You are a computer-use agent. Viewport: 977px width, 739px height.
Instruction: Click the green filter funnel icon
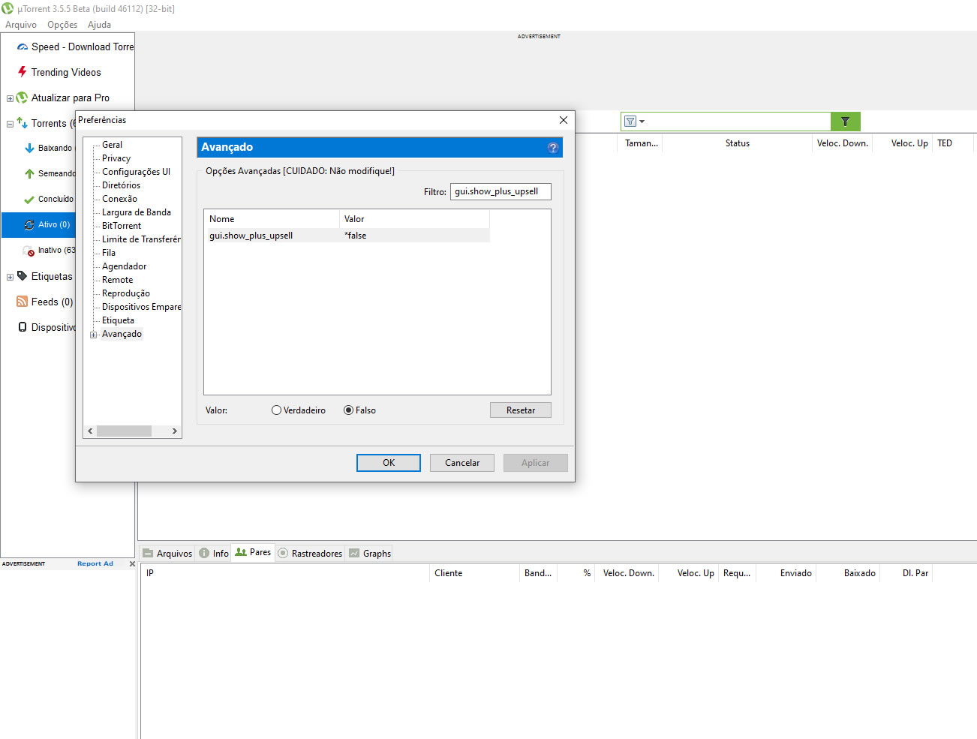click(x=845, y=122)
